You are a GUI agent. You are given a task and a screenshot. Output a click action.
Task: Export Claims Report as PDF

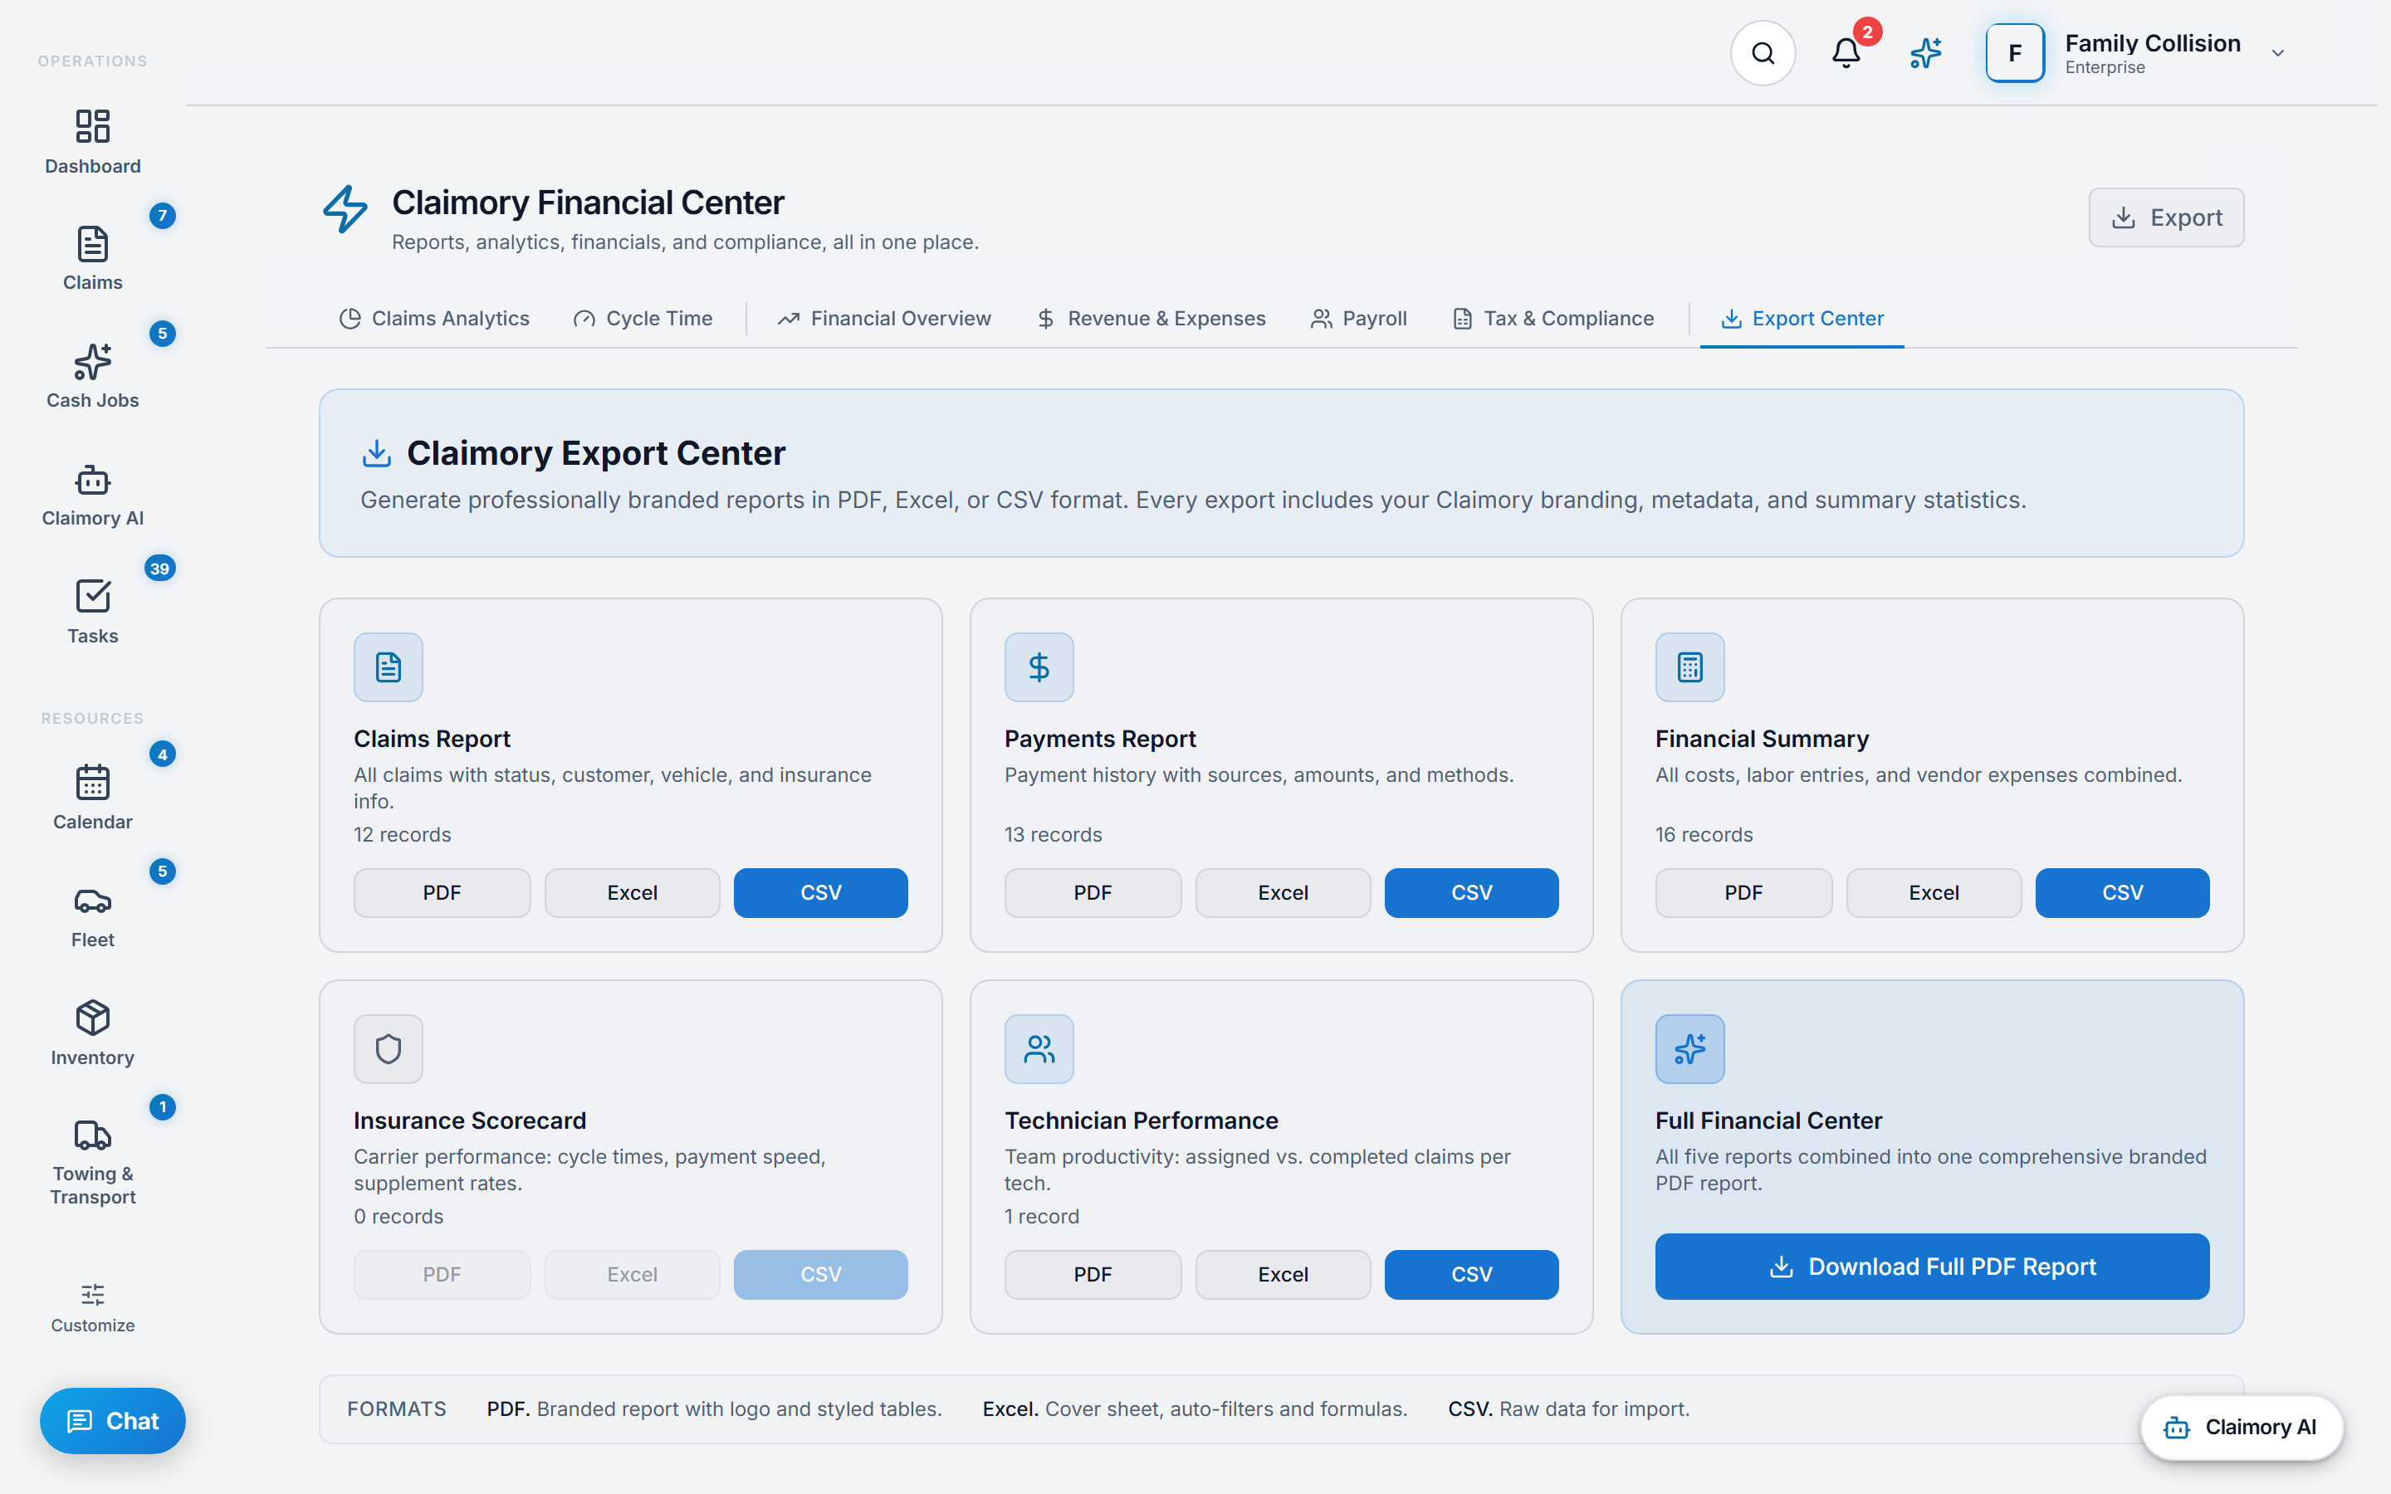[x=442, y=892]
